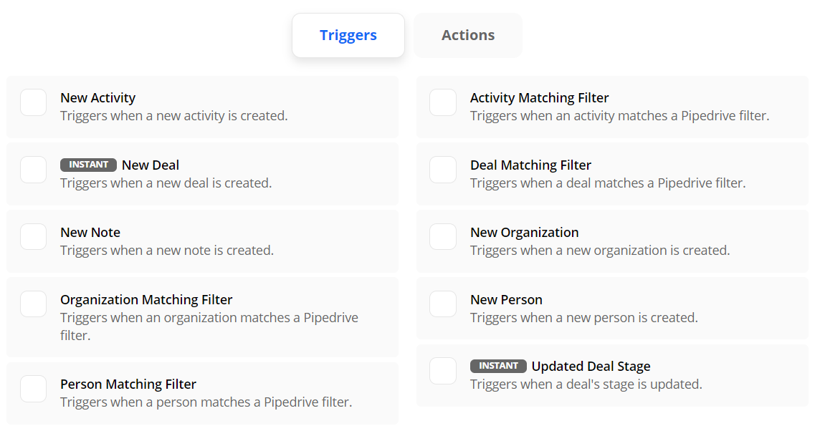Switch to the Actions tab

pos(467,34)
